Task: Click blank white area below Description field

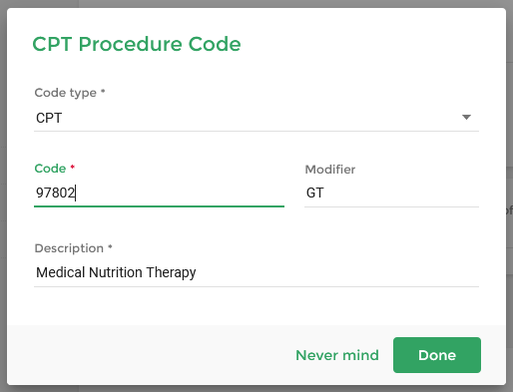Action: [256, 306]
